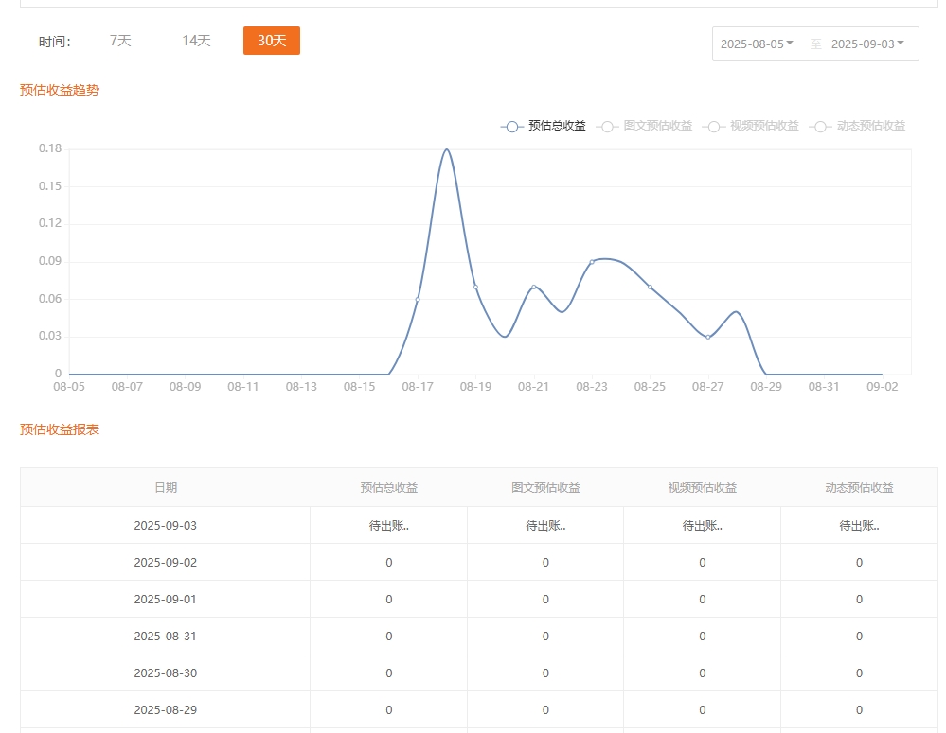The width and height of the screenshot is (946, 733).
Task: Click the chart data point at 08-27
Action: [708, 337]
